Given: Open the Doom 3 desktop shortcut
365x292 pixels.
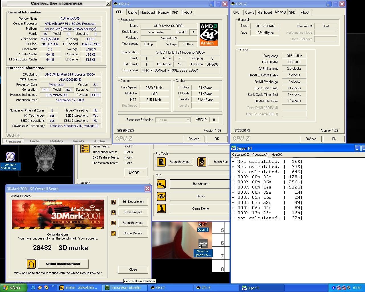Looking at the screenshot, I should (x=203, y=226).
